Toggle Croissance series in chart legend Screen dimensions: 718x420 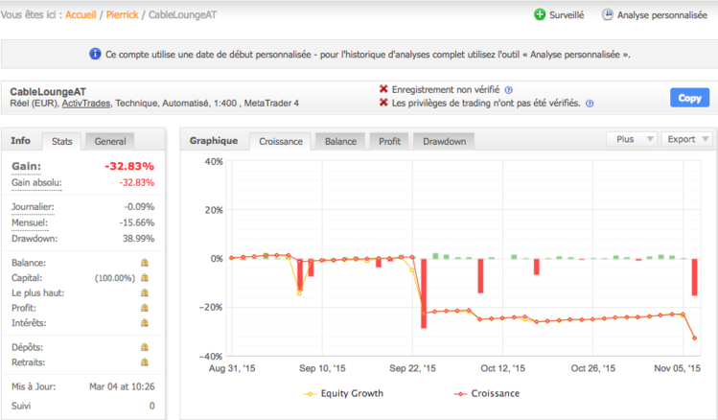tap(487, 393)
